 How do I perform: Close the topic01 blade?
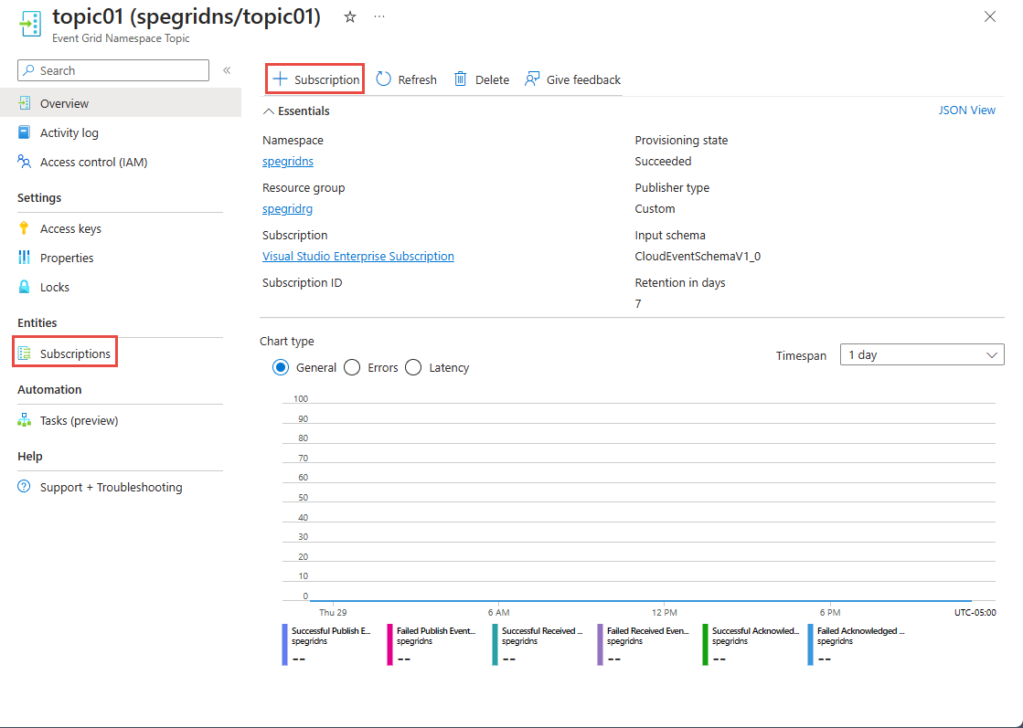(990, 17)
